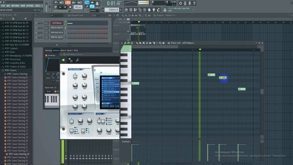
Task: Click the reFX Nexus channel button
Action: pos(57,23)
